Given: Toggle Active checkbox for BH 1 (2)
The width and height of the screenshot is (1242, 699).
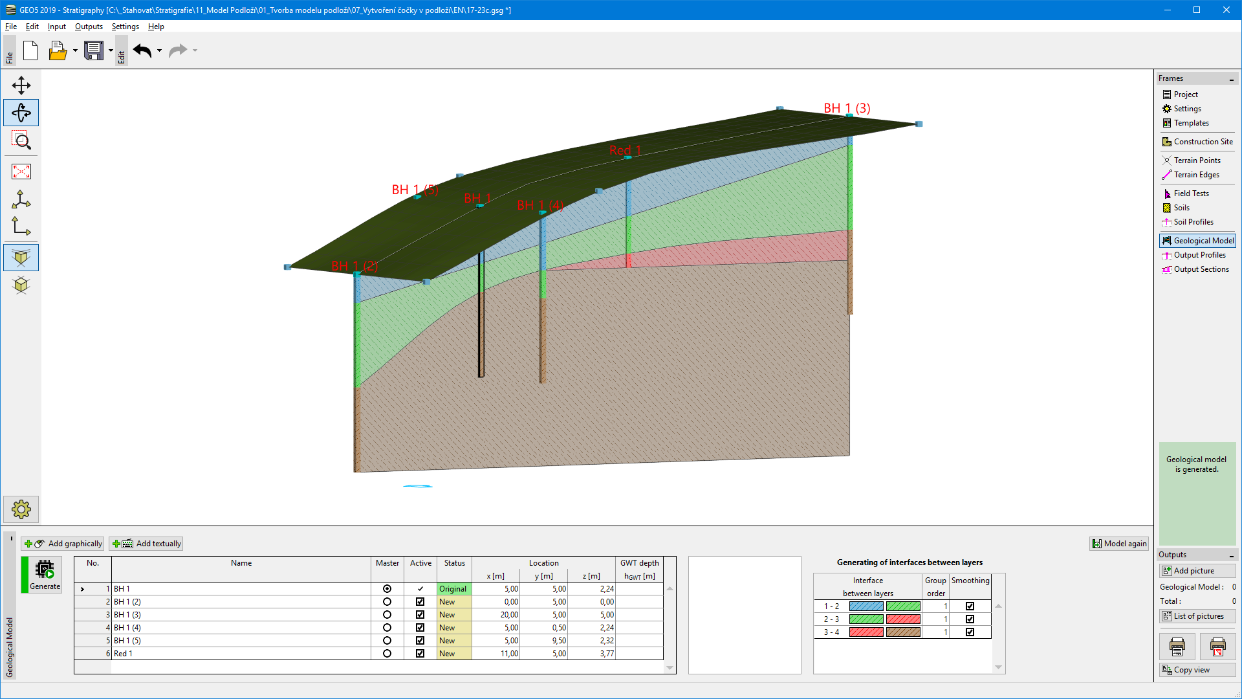Looking at the screenshot, I should pyautogui.click(x=420, y=602).
